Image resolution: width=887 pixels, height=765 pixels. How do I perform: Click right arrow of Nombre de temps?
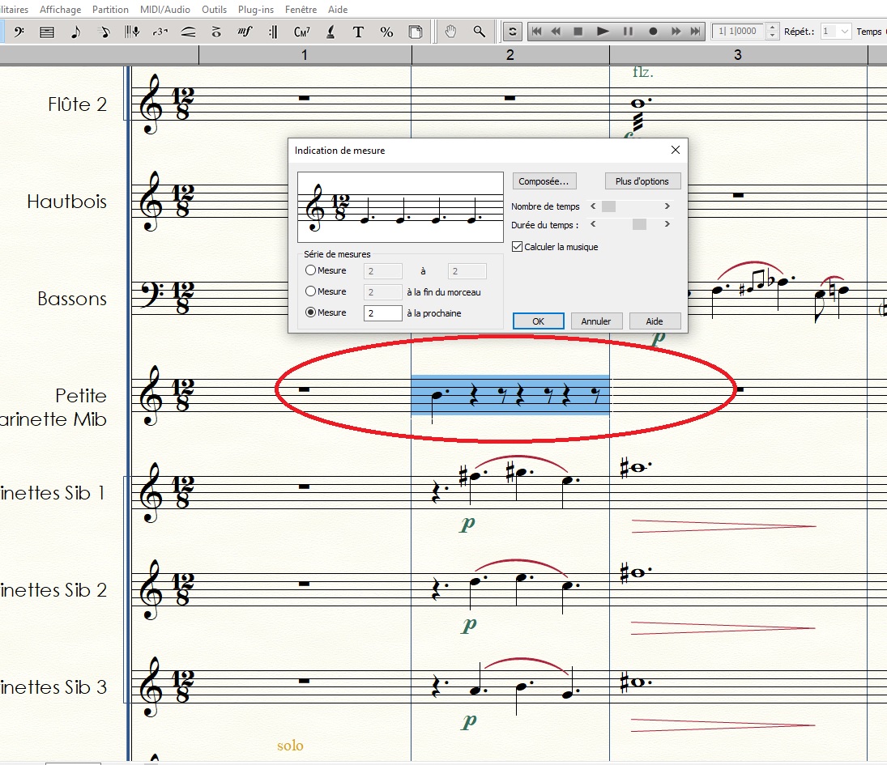point(667,206)
